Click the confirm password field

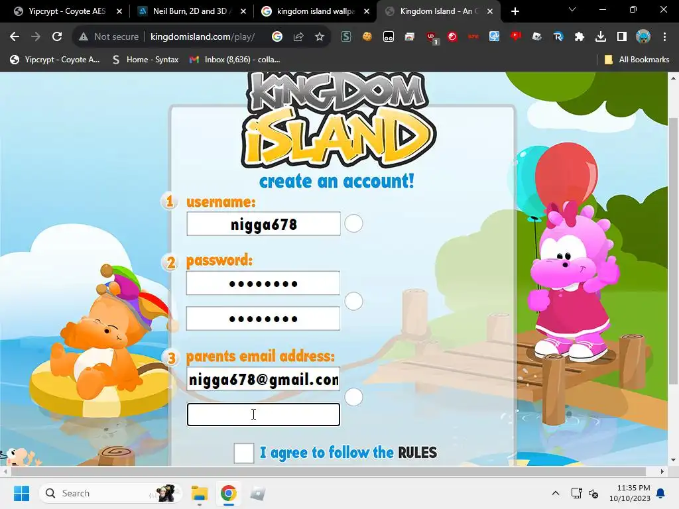[263, 319]
